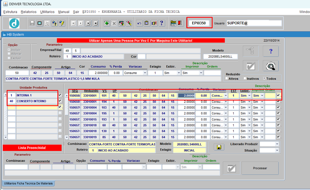The width and height of the screenshot is (310, 190).
Task: Click the delete record X icon
Action: (114, 23)
